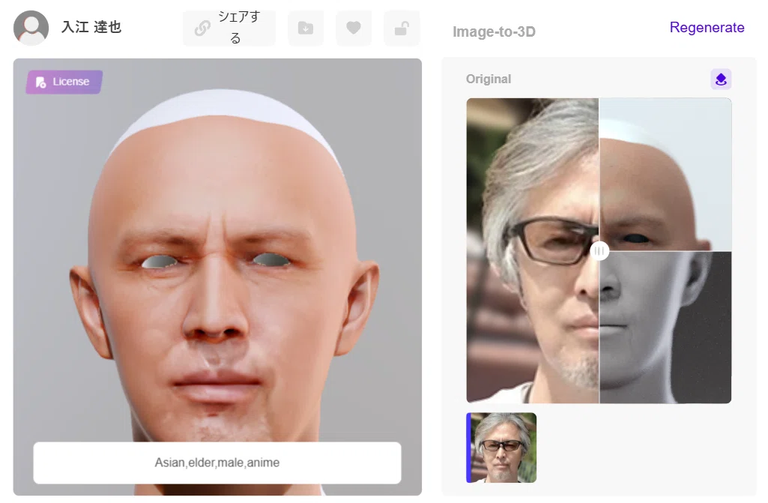Click the 3D head model preview
The height and width of the screenshot is (503, 768).
coord(217,277)
